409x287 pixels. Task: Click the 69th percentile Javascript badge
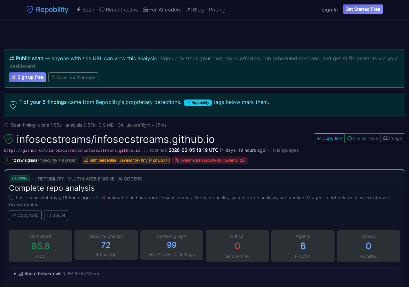[x=126, y=160]
